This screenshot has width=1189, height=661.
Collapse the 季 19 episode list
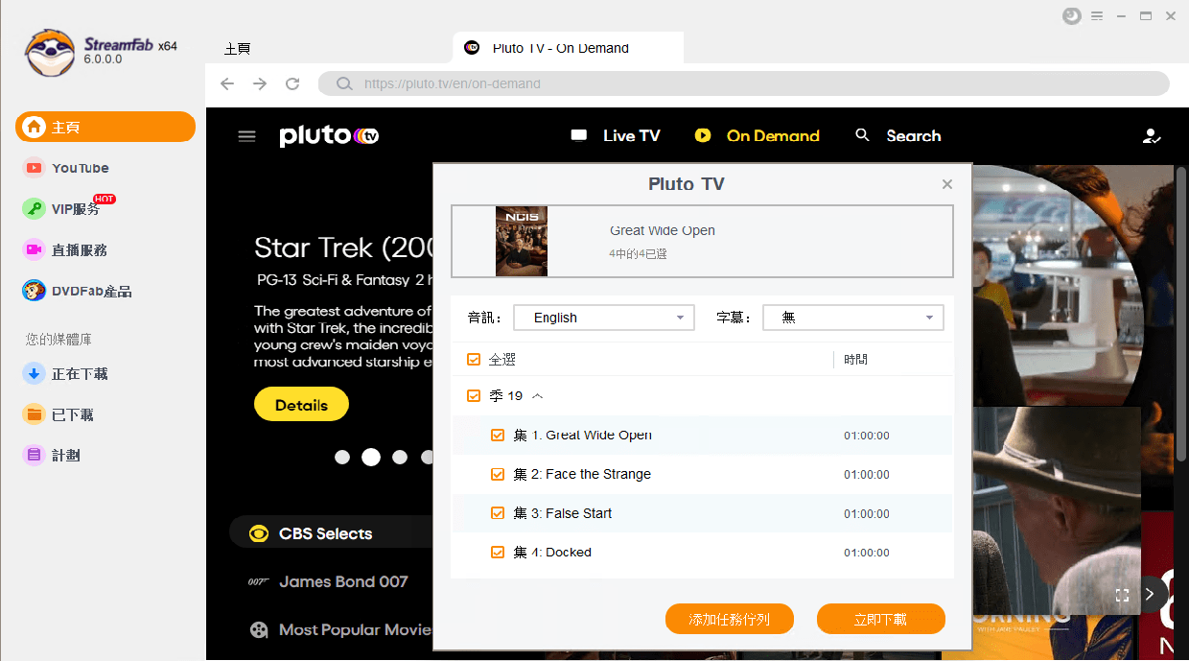(x=538, y=396)
